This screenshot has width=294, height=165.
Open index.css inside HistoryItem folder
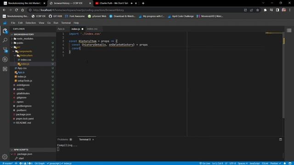pyautogui.click(x=33, y=60)
